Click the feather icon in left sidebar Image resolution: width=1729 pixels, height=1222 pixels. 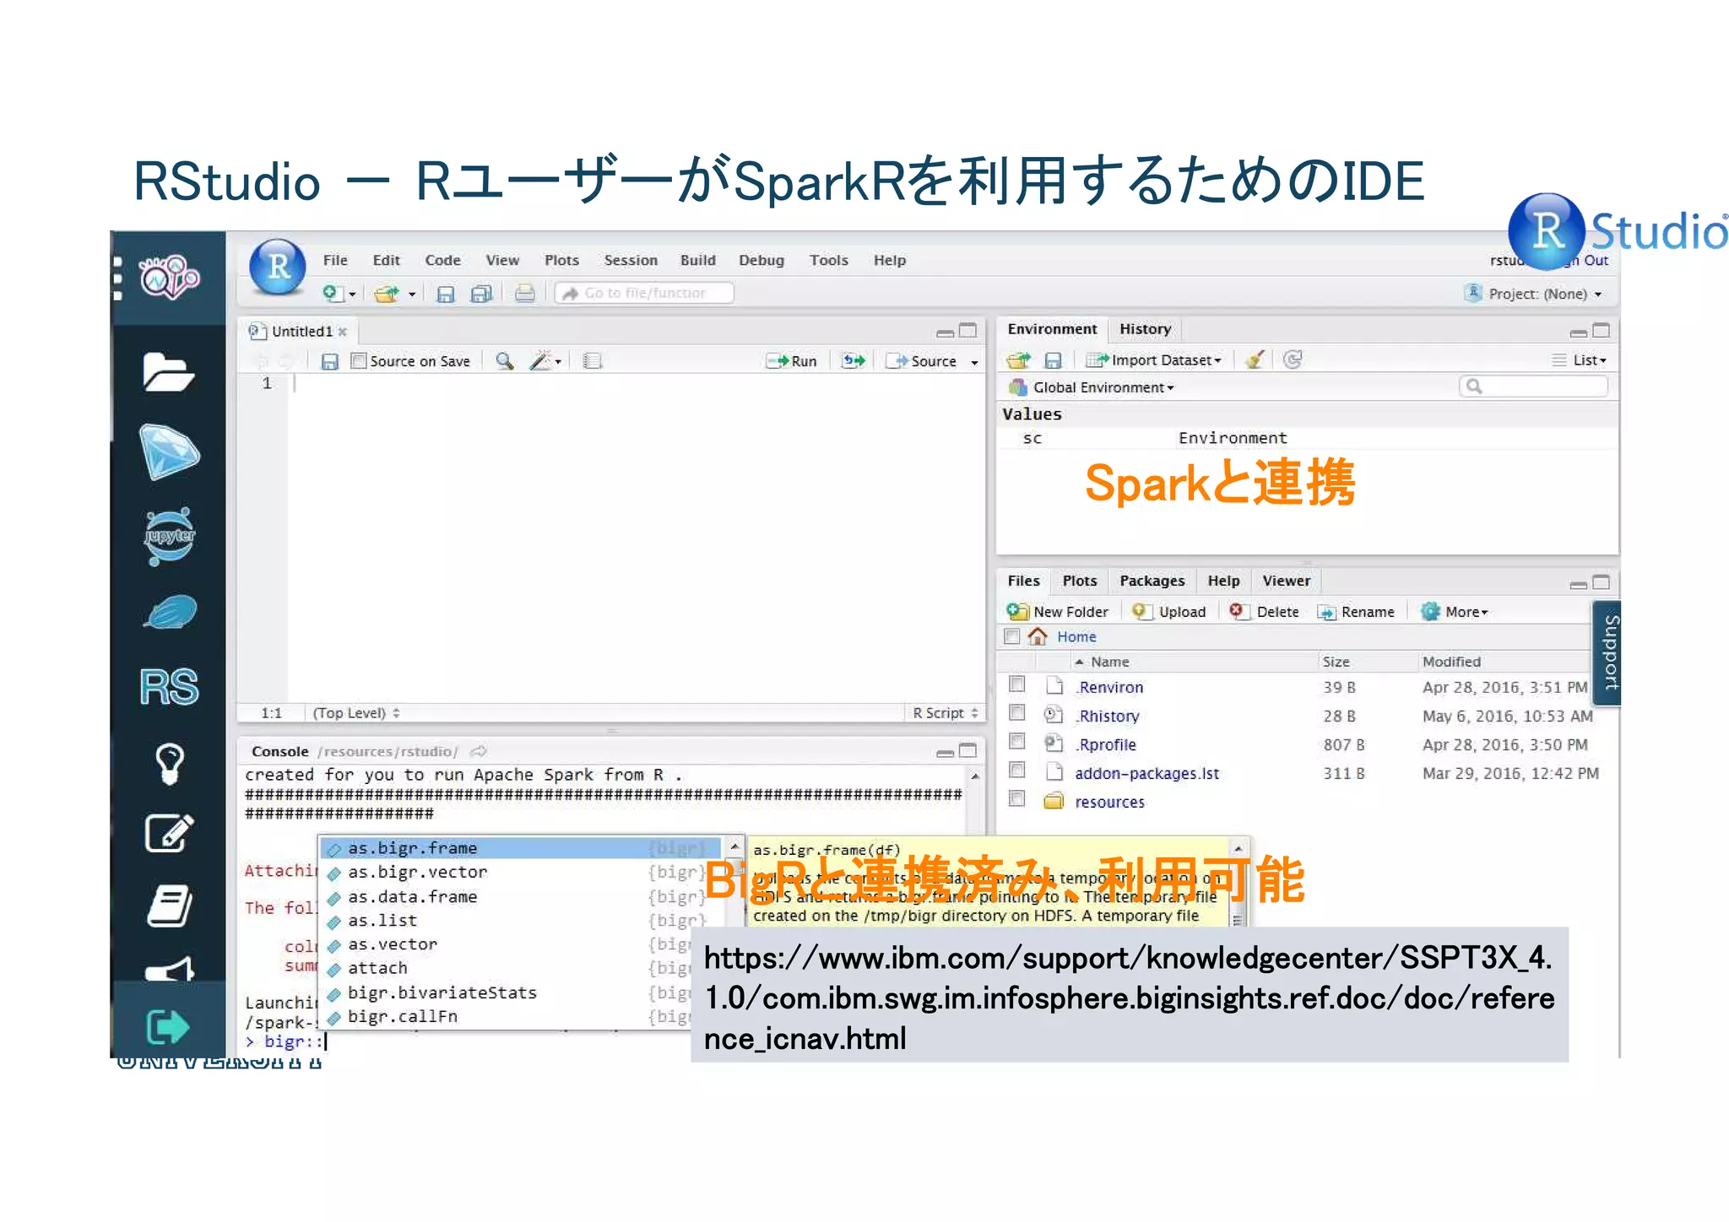point(169,613)
